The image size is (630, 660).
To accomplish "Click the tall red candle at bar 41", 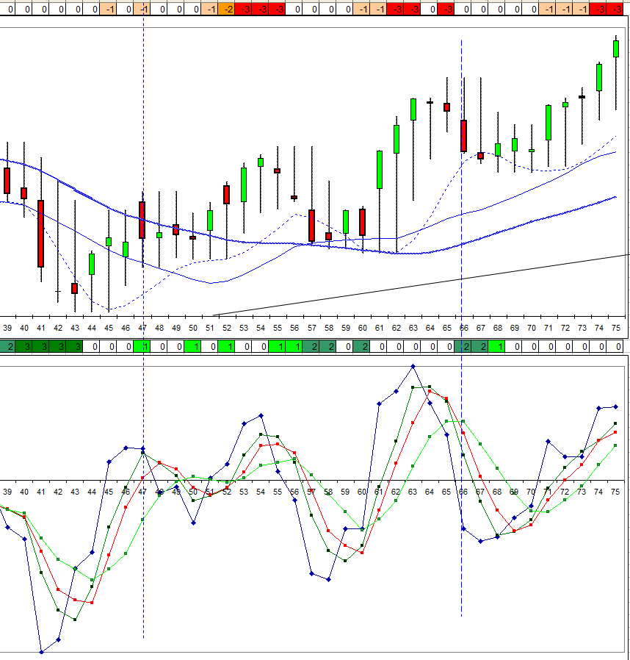I will [x=41, y=234].
